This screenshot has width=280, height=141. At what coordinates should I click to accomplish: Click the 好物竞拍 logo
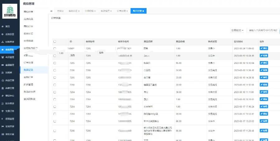(10, 11)
